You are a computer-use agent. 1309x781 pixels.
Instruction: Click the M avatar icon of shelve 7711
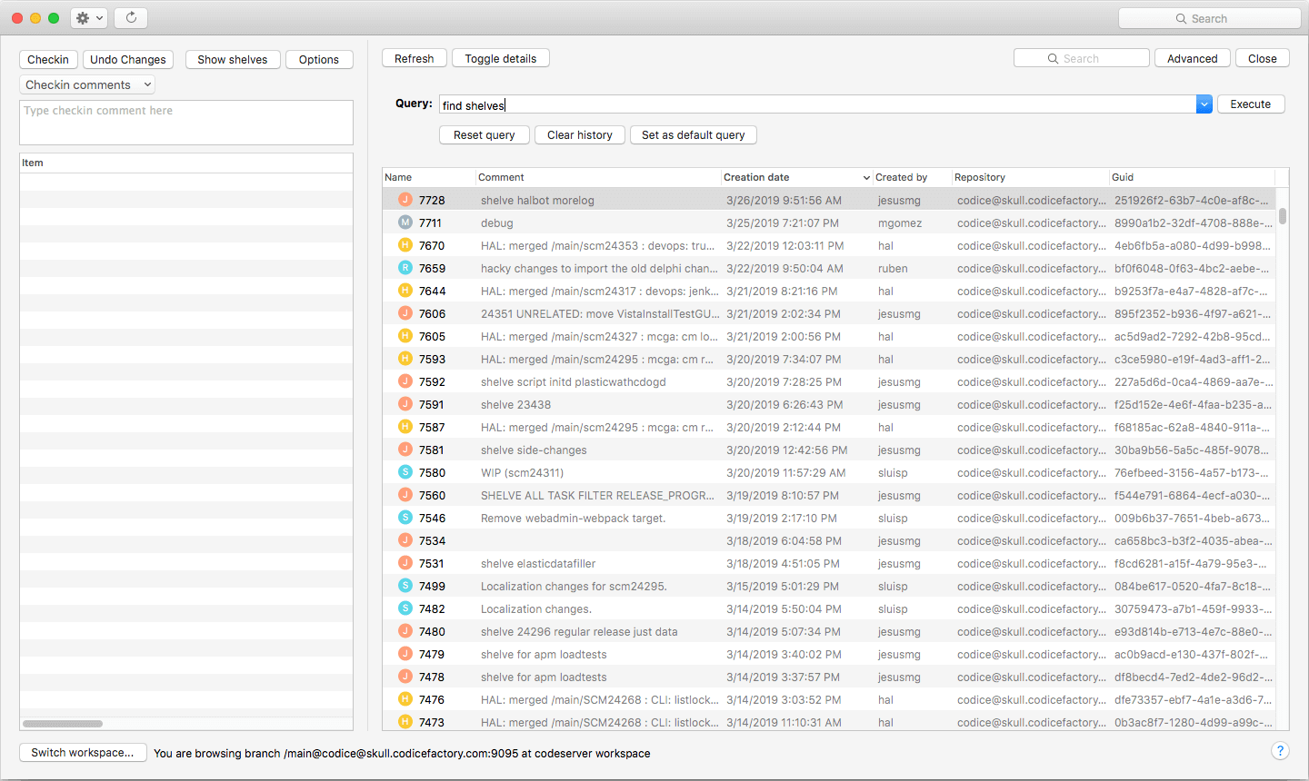pos(405,222)
